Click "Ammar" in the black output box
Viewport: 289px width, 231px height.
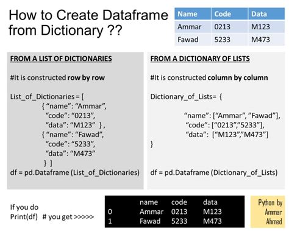[151, 211]
